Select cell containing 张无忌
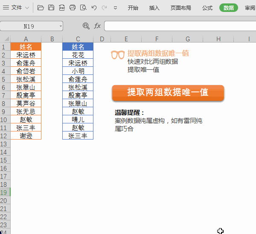Image resolution: width=256 pixels, height=234 pixels. (x=26, y=111)
